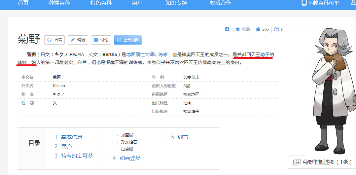Jump to the 动画版 subsection

pos(127,135)
